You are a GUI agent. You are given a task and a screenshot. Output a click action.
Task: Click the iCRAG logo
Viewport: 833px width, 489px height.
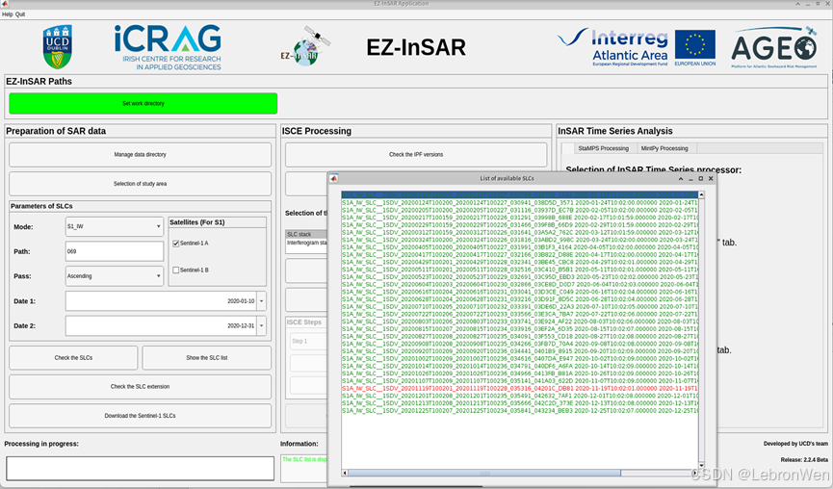click(x=168, y=47)
